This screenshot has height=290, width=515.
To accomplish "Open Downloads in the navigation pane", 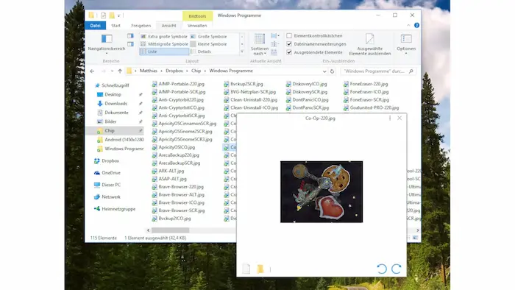I will tap(116, 104).
